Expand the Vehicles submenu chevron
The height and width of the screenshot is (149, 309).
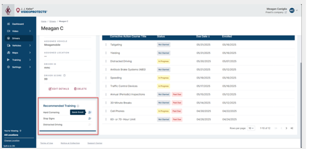(x=30, y=46)
